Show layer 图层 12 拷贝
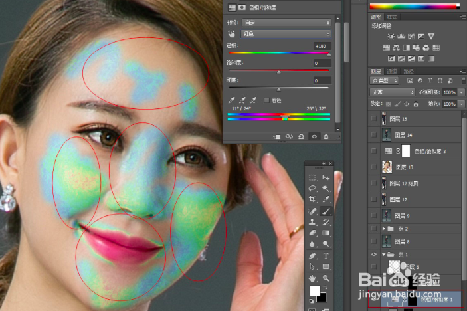The height and width of the screenshot is (311, 467). coord(374,183)
